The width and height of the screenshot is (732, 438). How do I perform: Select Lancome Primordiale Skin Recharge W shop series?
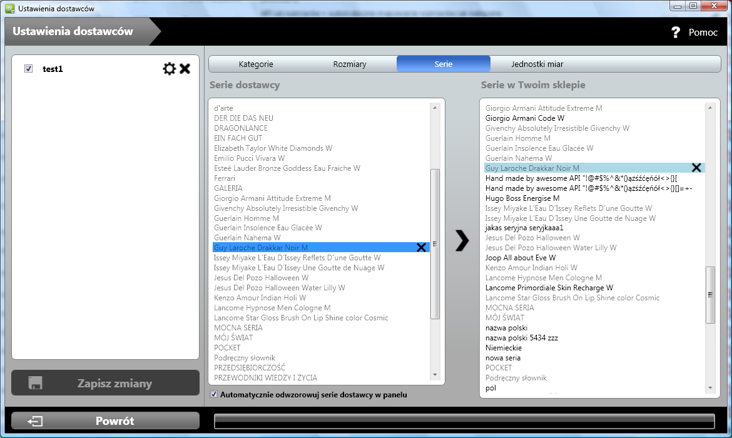594,288
